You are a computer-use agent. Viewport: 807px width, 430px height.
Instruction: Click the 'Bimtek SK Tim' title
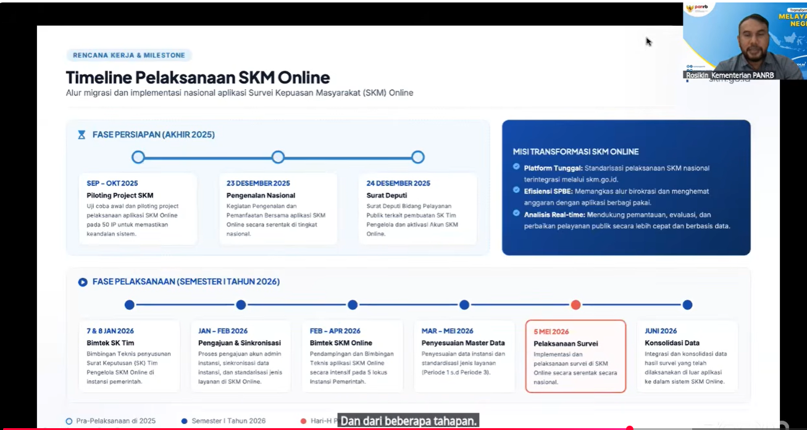point(111,343)
